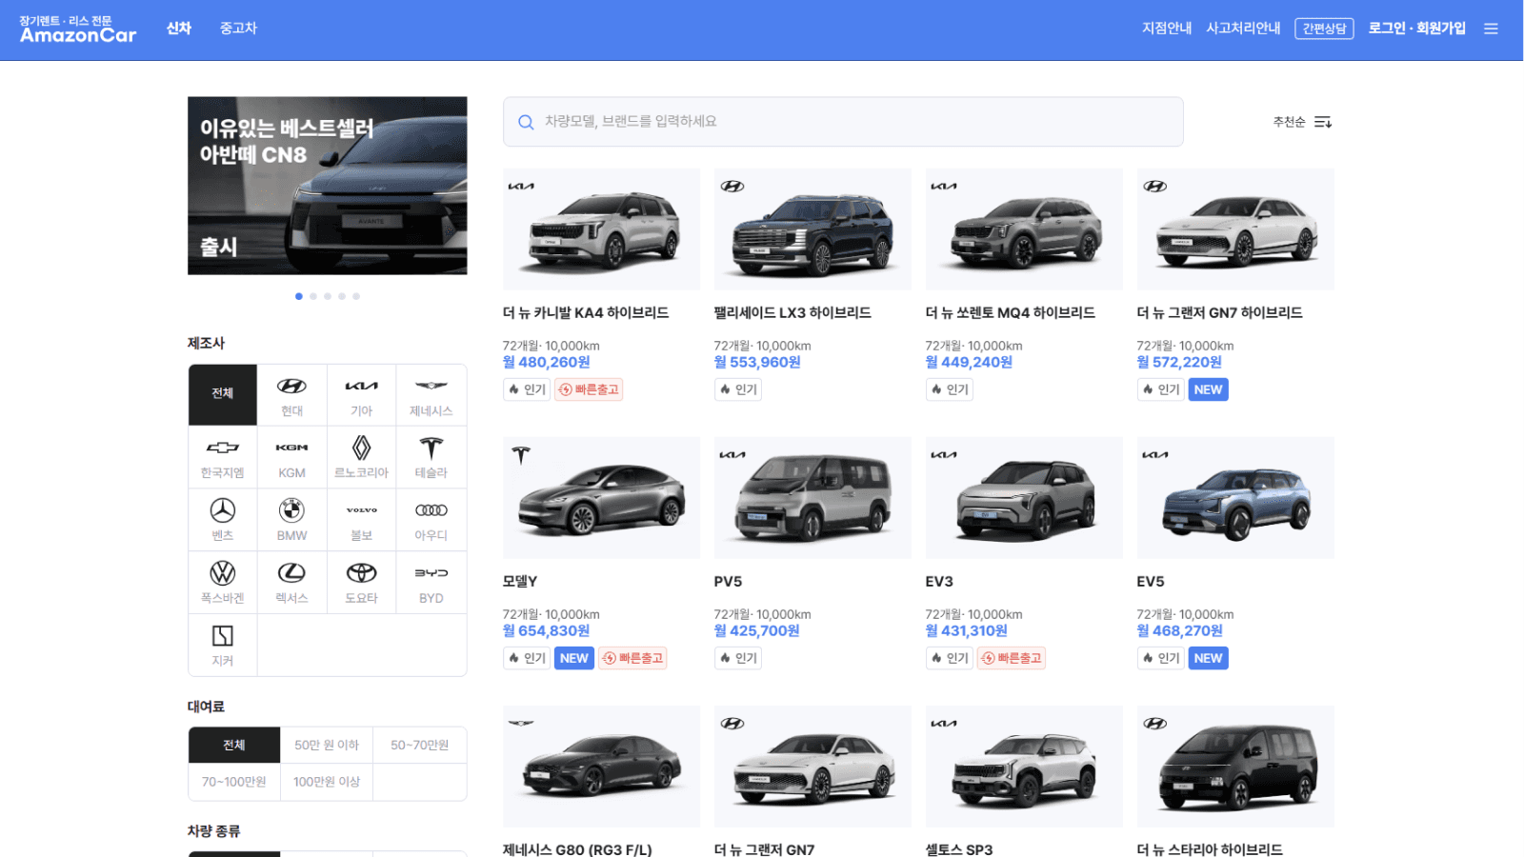Image resolution: width=1524 pixels, height=857 pixels.
Task: Select the 전체 manufacturer filter
Action: tap(223, 395)
